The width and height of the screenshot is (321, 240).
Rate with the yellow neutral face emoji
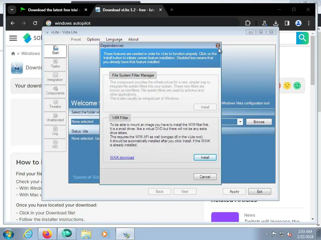[x=287, y=86]
